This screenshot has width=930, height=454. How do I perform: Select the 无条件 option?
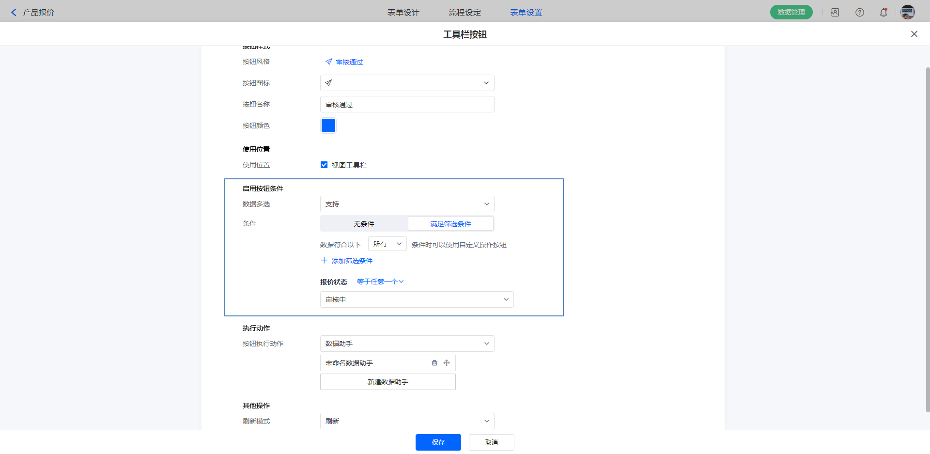click(x=364, y=224)
